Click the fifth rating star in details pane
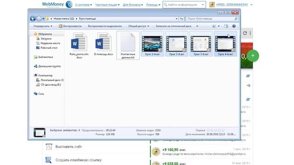The height and width of the screenshot is (165, 294). pyautogui.click(x=223, y=130)
